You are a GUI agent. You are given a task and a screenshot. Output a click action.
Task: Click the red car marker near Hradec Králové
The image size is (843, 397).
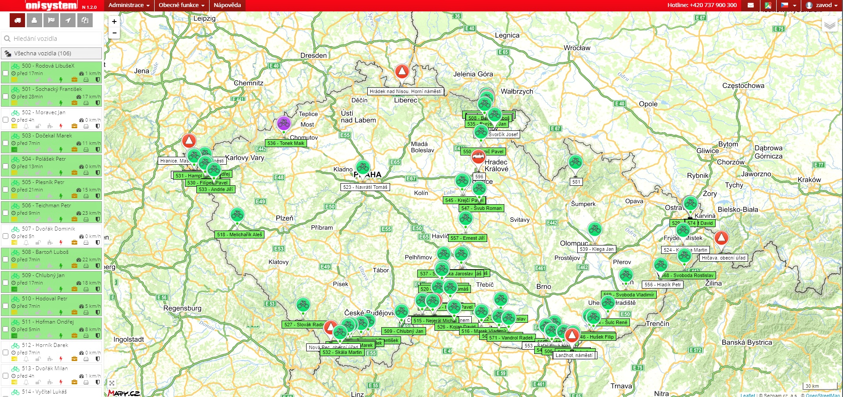click(478, 156)
